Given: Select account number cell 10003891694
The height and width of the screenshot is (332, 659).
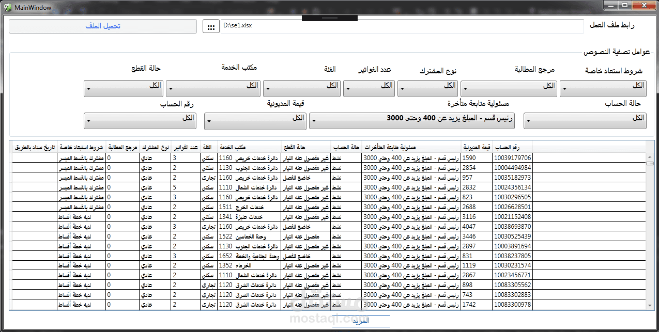Looking at the screenshot, I should pos(513,246).
